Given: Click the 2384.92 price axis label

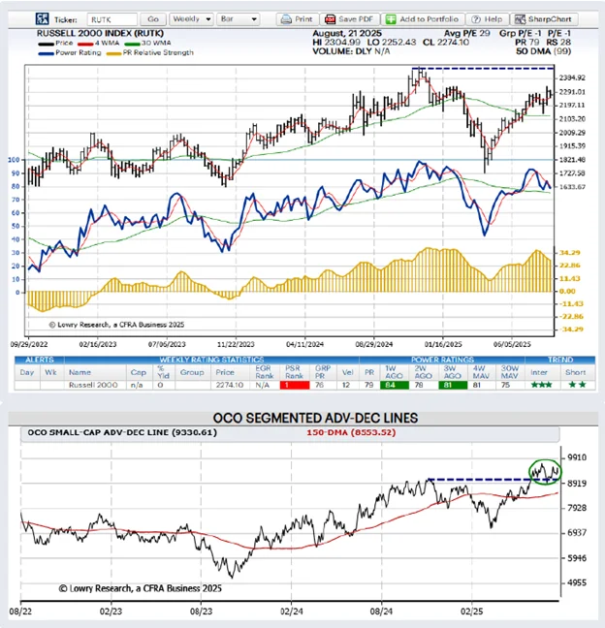Looking at the screenshot, I should (572, 78).
